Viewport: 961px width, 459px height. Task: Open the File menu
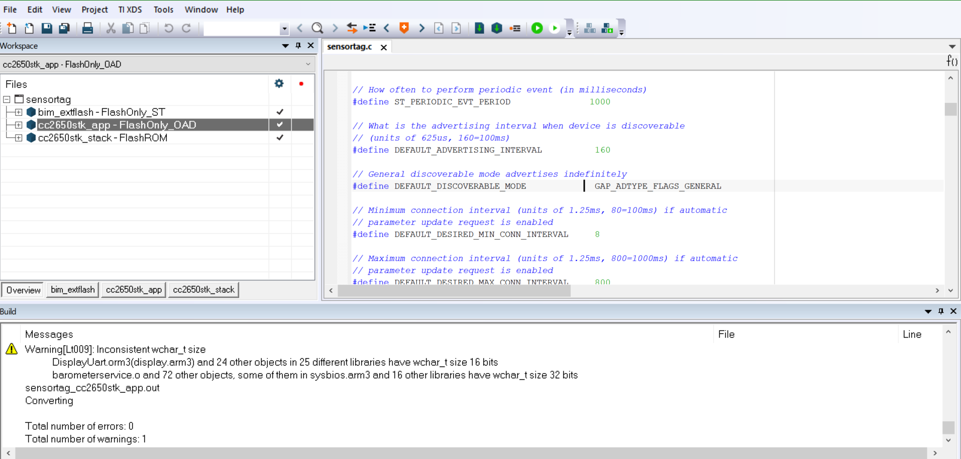[x=10, y=10]
